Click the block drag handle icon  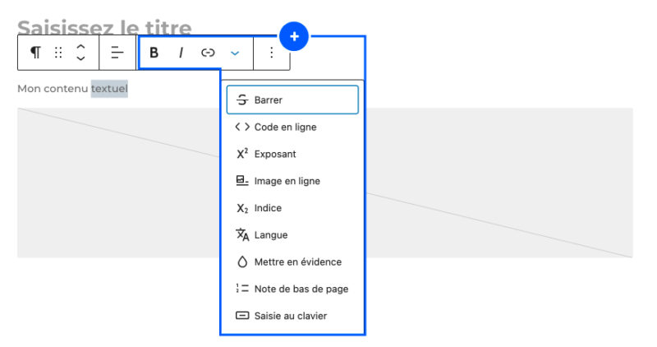point(58,53)
